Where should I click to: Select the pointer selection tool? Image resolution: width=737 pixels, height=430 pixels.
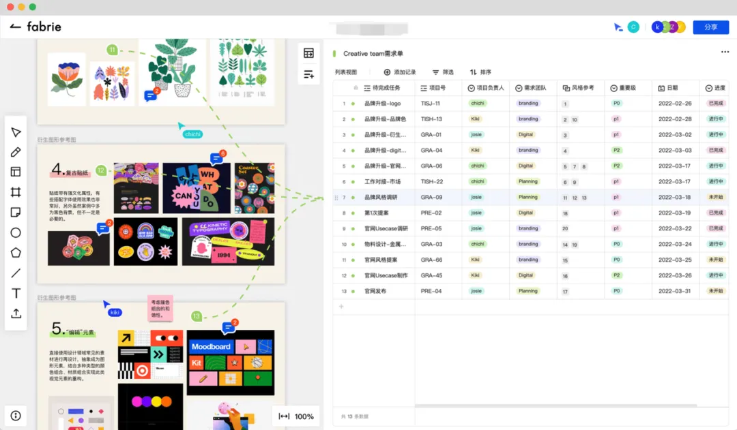click(16, 132)
